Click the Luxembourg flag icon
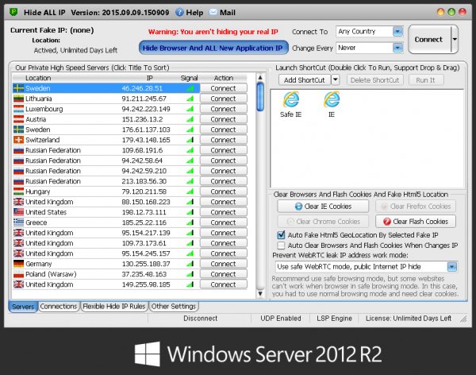The height and width of the screenshot is (375, 476). click(18, 109)
